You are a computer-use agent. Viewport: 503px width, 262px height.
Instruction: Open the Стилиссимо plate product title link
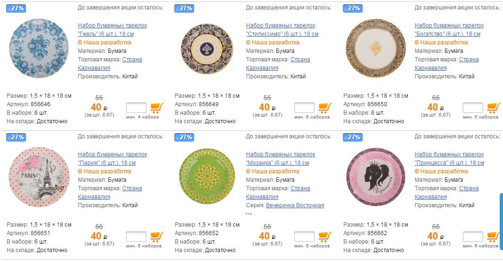coord(282,30)
